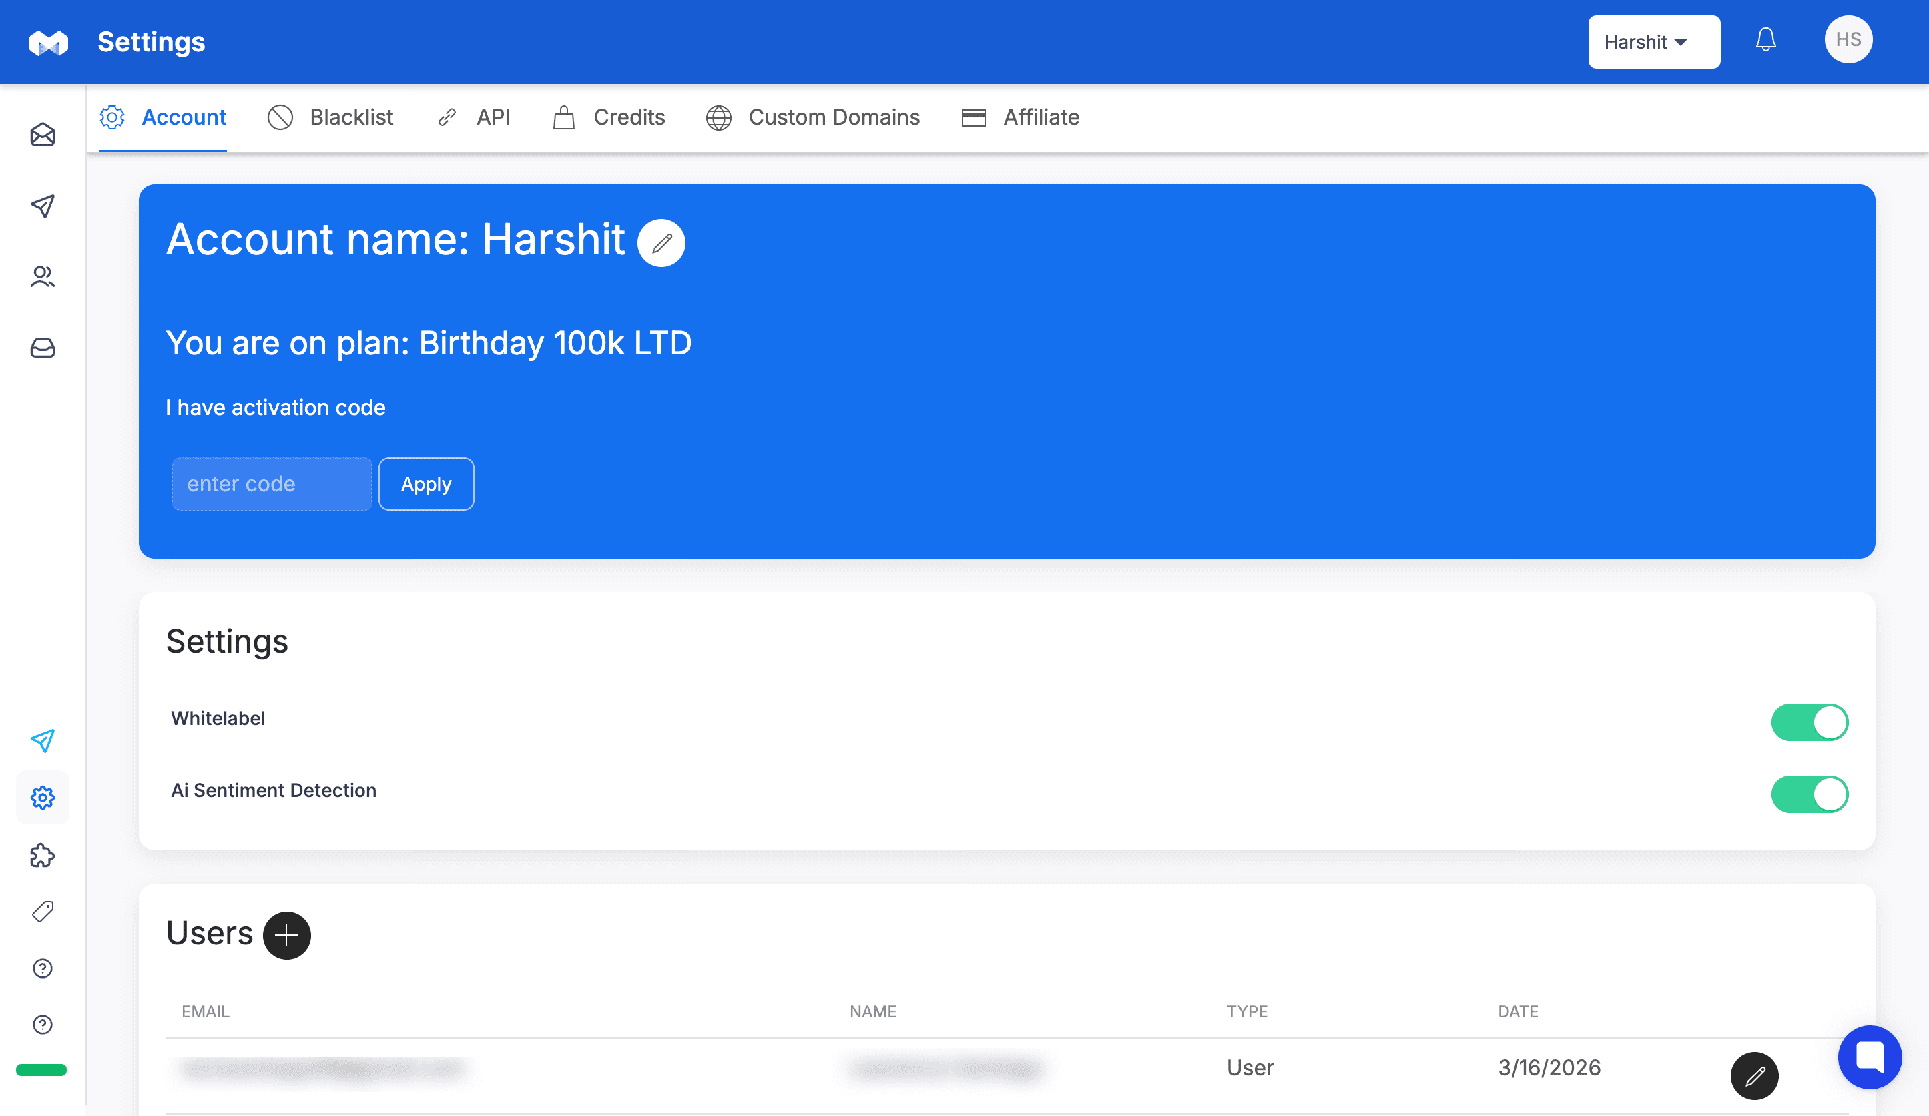Click the paper plane campaigns sidebar icon
The height and width of the screenshot is (1116, 1929).
[42, 206]
